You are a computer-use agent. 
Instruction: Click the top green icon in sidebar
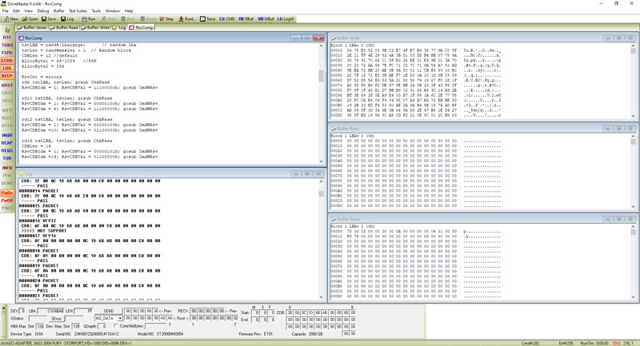(7, 30)
